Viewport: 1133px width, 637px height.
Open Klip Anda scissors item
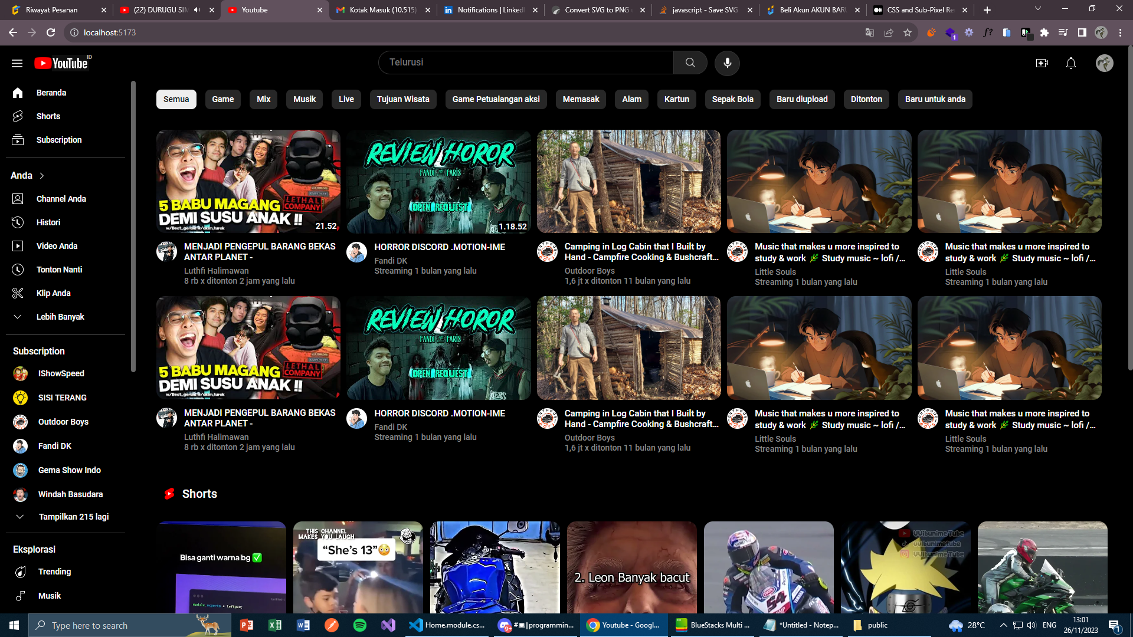pyautogui.click(x=53, y=293)
